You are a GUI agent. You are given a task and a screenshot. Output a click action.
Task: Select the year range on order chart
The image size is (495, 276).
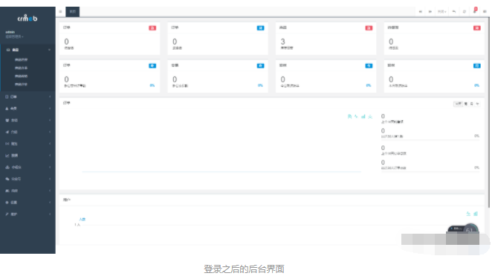477,104
